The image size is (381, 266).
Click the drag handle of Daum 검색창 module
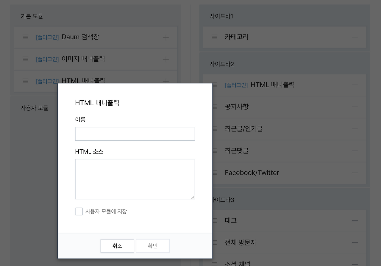[x=25, y=37]
